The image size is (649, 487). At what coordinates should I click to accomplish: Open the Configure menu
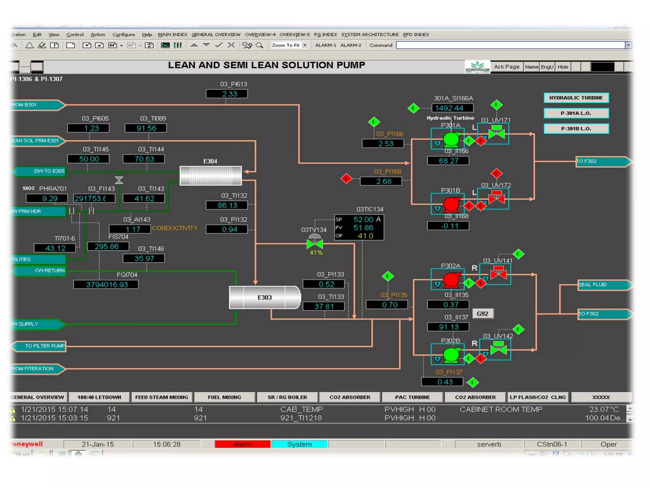tap(123, 35)
